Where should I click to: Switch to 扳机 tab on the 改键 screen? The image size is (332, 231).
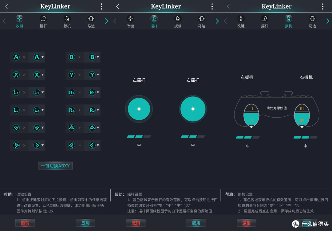pyautogui.click(x=67, y=22)
